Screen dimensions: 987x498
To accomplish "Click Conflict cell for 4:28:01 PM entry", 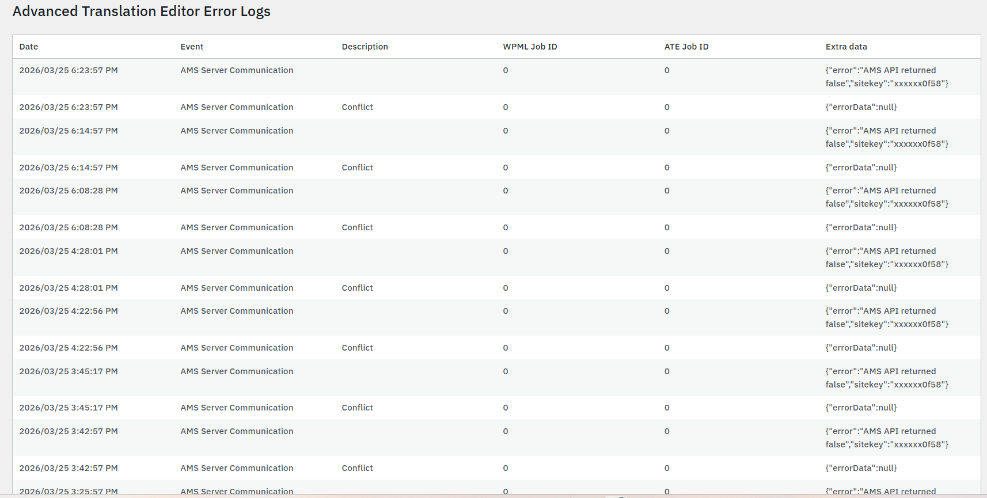I will coord(357,288).
